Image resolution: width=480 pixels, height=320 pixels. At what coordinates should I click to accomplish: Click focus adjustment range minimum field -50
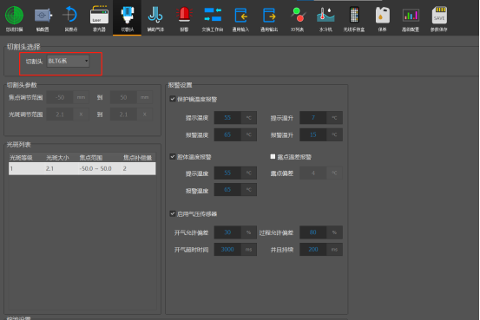click(x=60, y=97)
